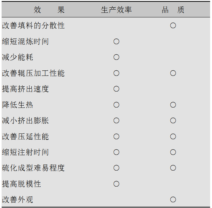Select the 品质 circle in 降低生热 row
Screen dimensions: 212x208
[173, 105]
